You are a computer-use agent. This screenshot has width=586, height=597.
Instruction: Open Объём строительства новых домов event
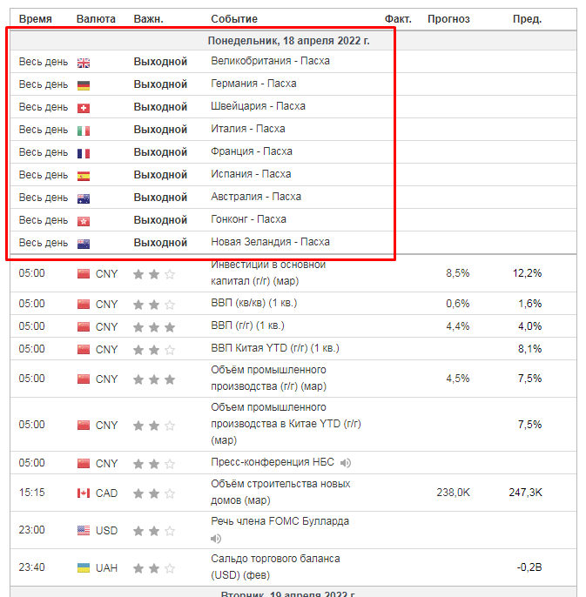(x=280, y=492)
